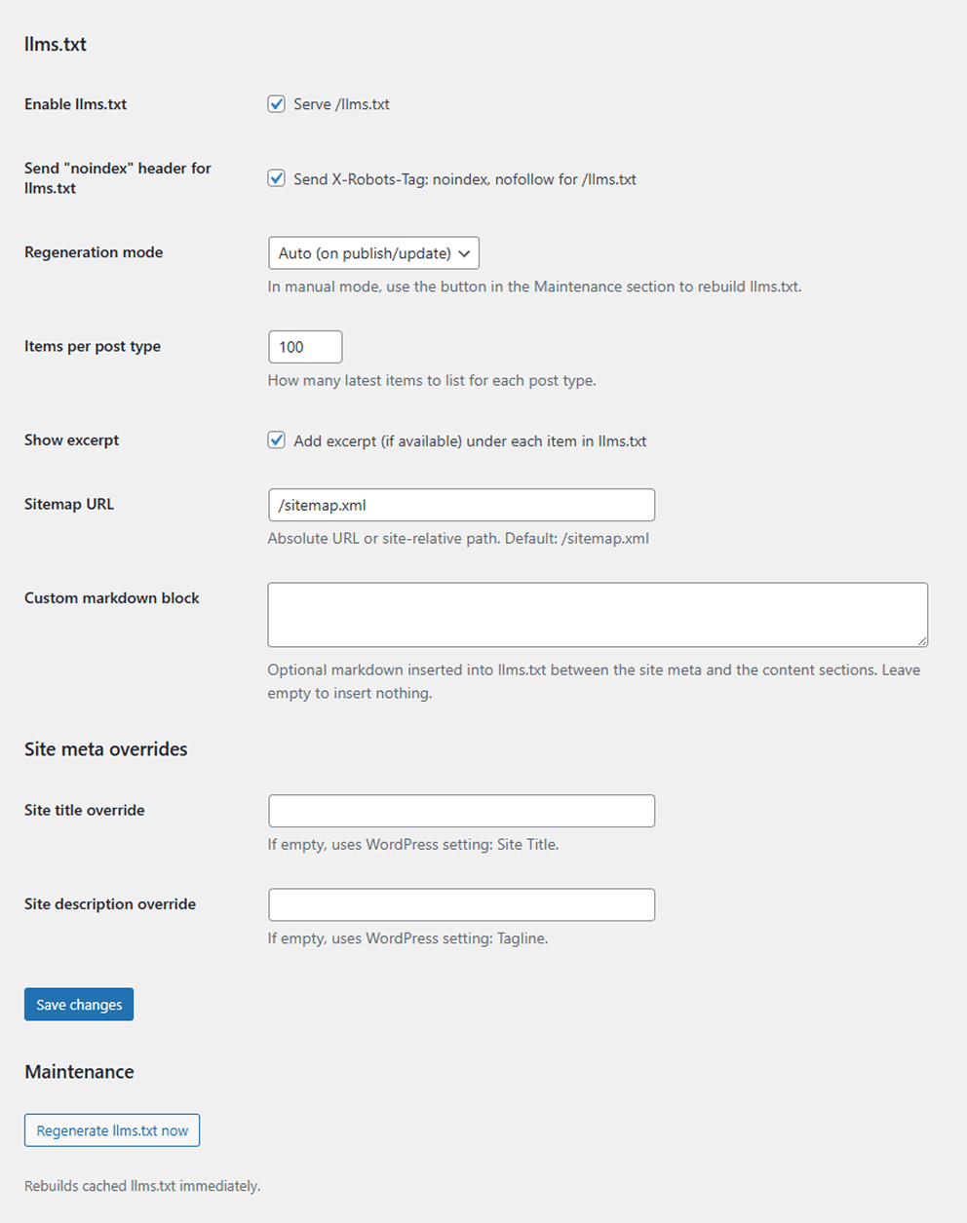Enable the Serve /llms.txt checkbox
967x1223 pixels.
(x=276, y=103)
